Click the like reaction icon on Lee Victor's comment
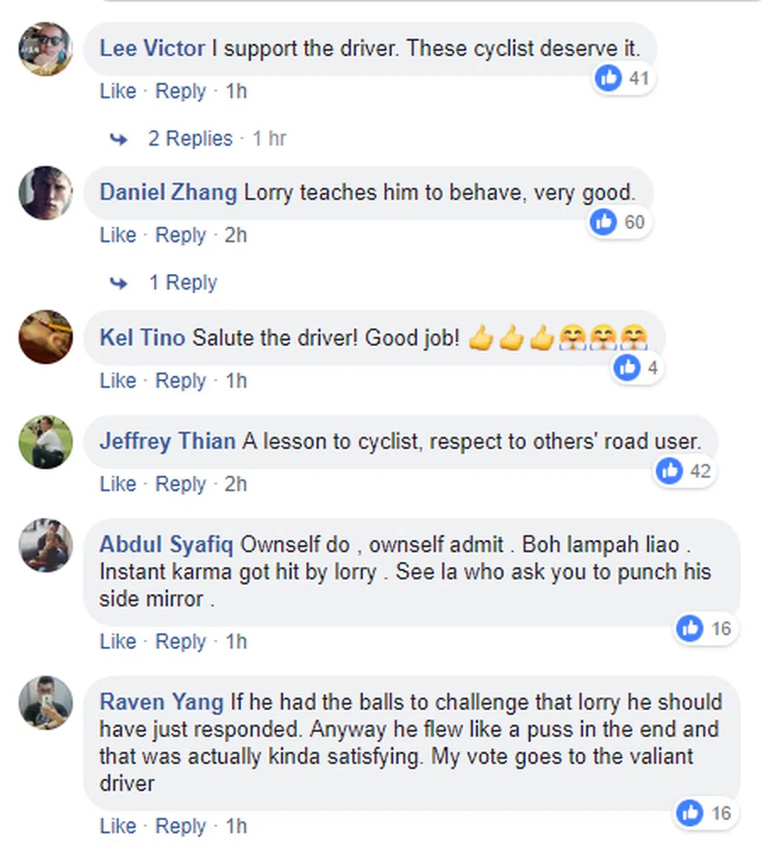Viewport: 761px width, 857px height. (609, 78)
